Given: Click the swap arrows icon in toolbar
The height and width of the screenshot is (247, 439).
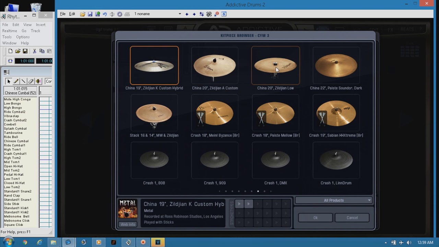Looking at the screenshot, I should 202,14.
